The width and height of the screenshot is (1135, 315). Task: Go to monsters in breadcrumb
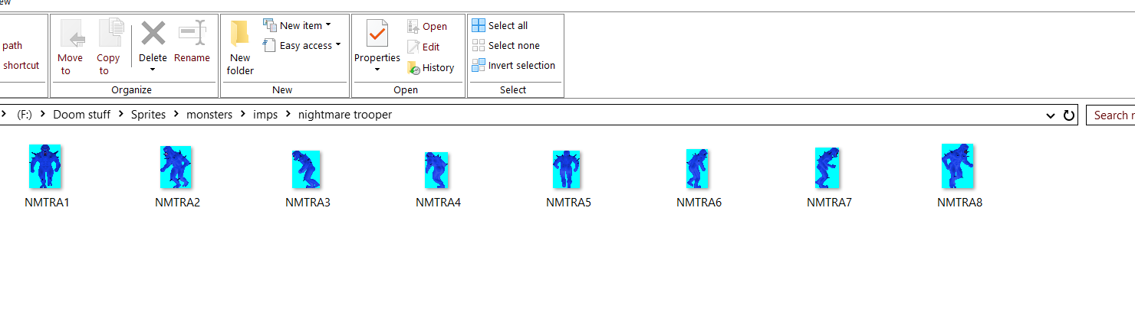click(209, 115)
